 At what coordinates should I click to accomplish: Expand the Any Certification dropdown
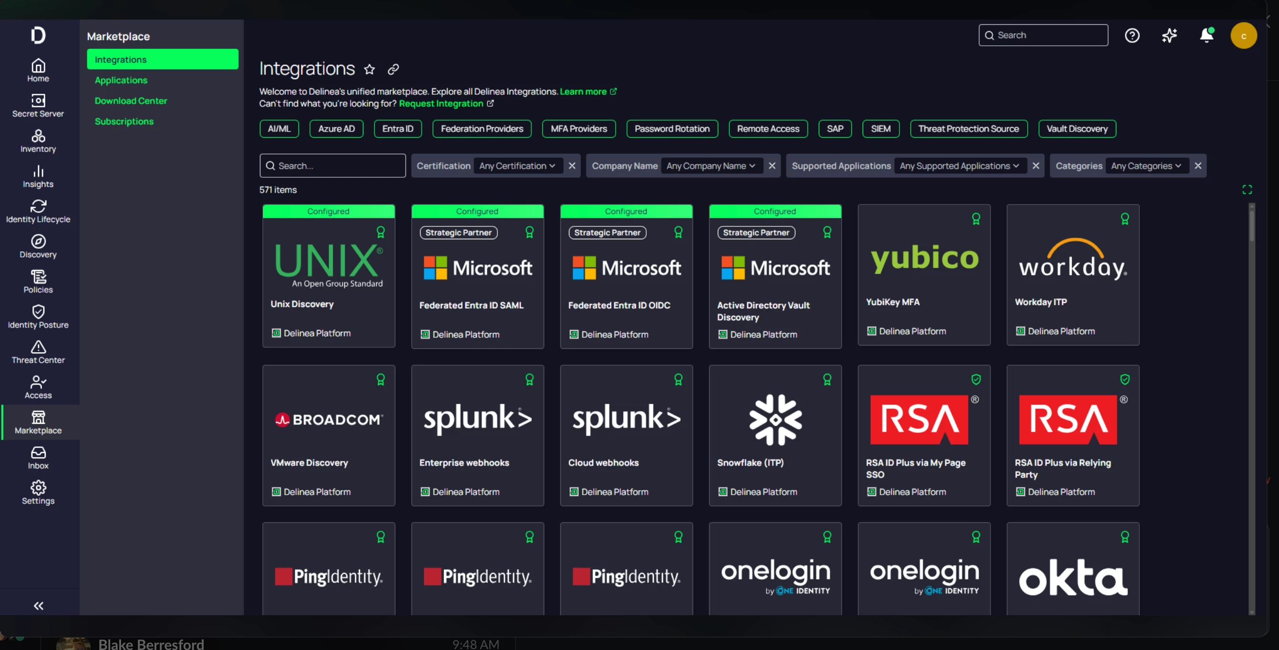pos(517,166)
